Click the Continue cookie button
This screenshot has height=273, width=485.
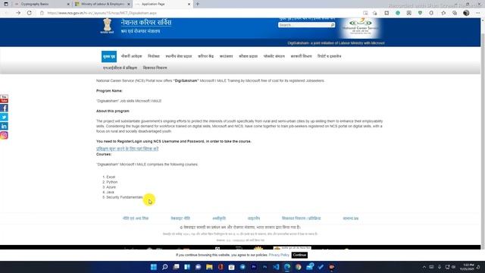click(x=299, y=255)
